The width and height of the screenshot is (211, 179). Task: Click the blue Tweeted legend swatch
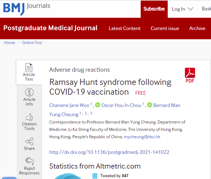click(95, 176)
